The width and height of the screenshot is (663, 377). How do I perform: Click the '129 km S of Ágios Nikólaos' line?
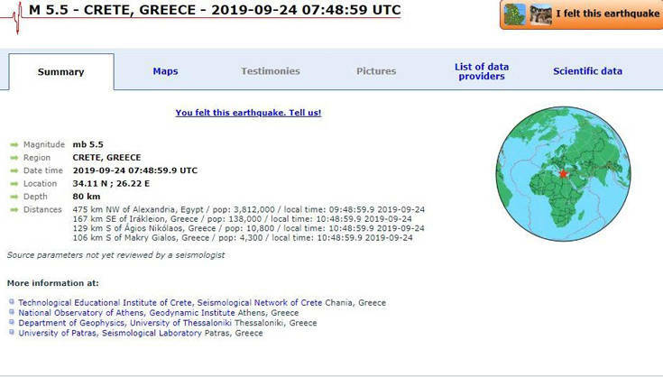click(x=249, y=228)
